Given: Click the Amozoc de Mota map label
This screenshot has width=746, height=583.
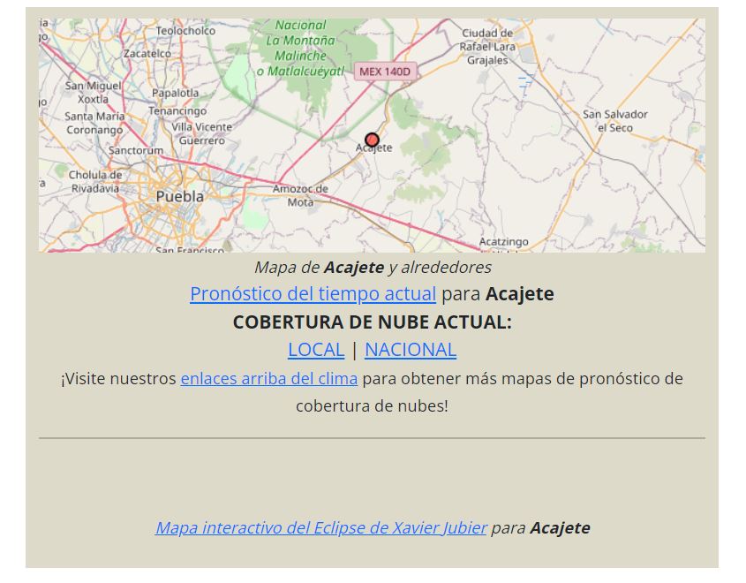Looking at the screenshot, I should click(300, 195).
